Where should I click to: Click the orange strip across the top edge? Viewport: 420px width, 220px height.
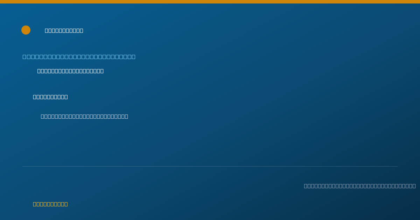[210, 2]
